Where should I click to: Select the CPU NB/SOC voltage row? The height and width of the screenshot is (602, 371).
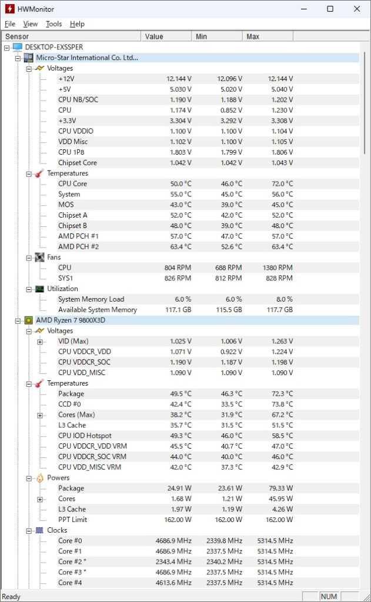[x=208, y=99]
